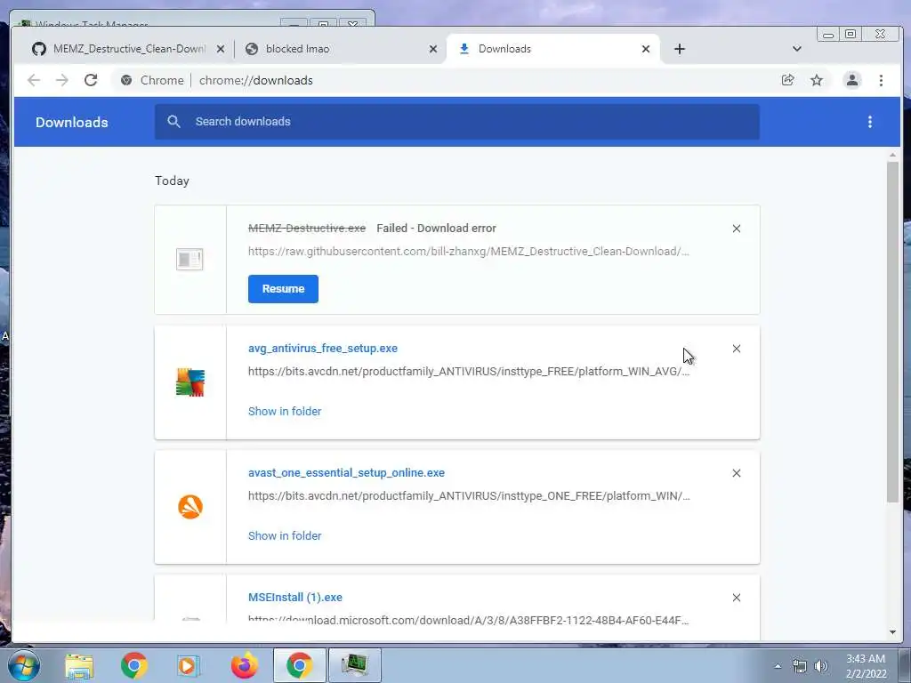Reload the page
The height and width of the screenshot is (683, 911).
coord(91,80)
